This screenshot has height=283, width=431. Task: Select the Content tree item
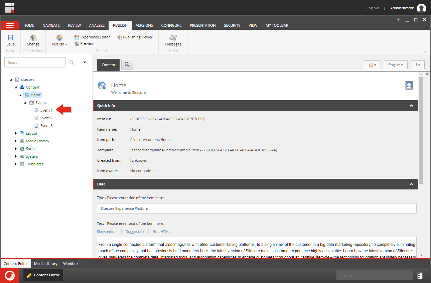(33, 87)
